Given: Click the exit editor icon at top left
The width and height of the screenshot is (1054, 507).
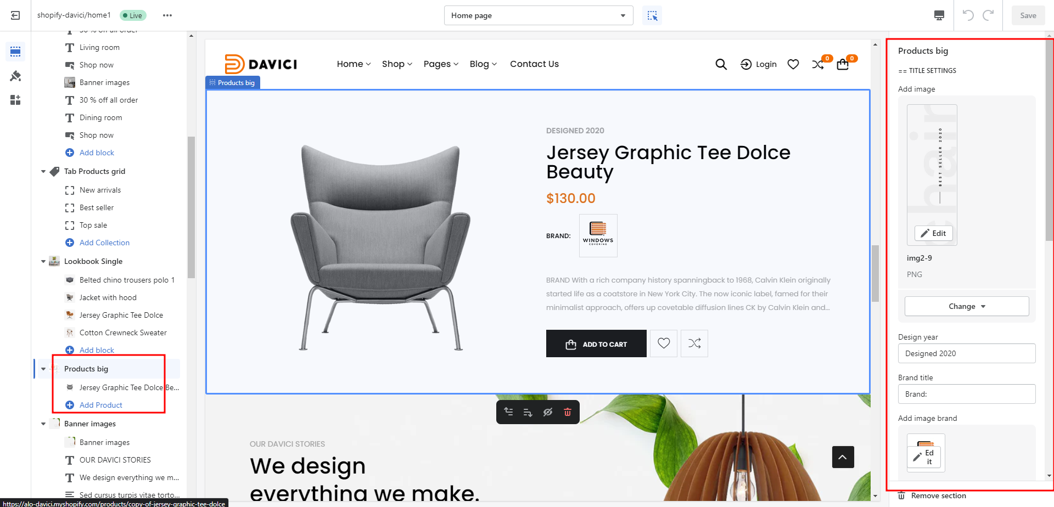Looking at the screenshot, I should (x=15, y=15).
